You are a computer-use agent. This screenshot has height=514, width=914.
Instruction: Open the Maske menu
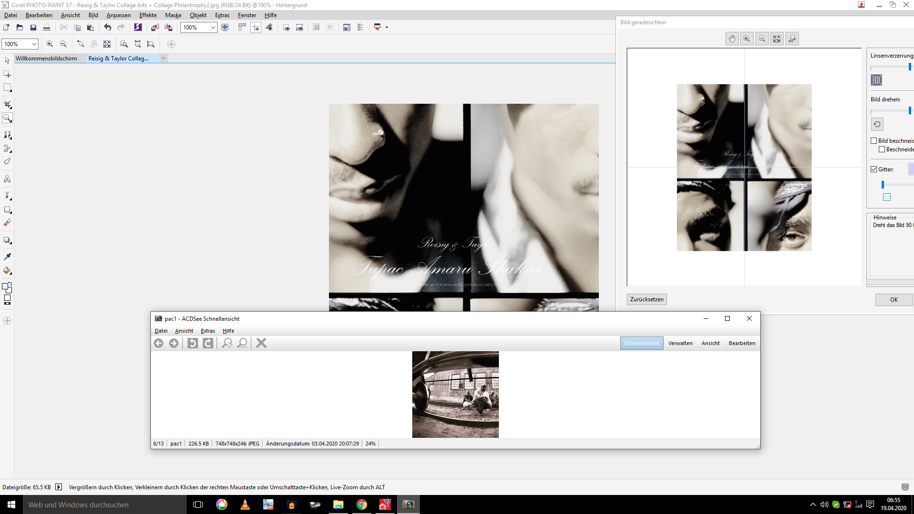coord(173,15)
